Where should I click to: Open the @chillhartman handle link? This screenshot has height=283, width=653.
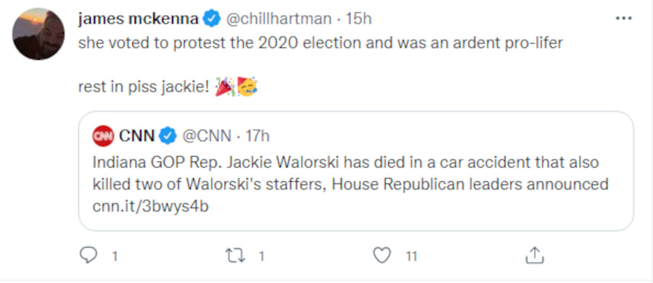coord(279,19)
